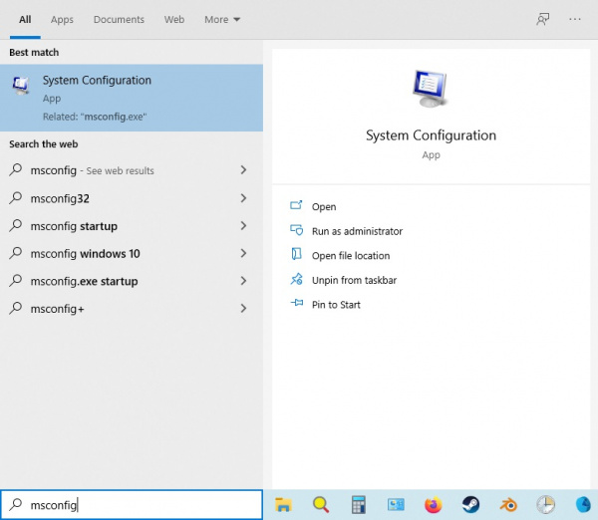Launch Blender from the taskbar
598x520 pixels.
(x=507, y=505)
